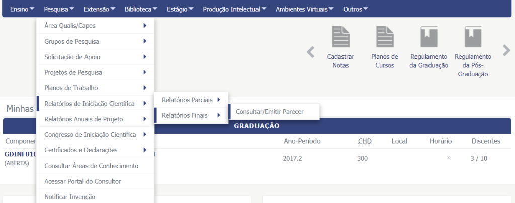Open the Produção Intelectual dropdown

pyautogui.click(x=235, y=9)
